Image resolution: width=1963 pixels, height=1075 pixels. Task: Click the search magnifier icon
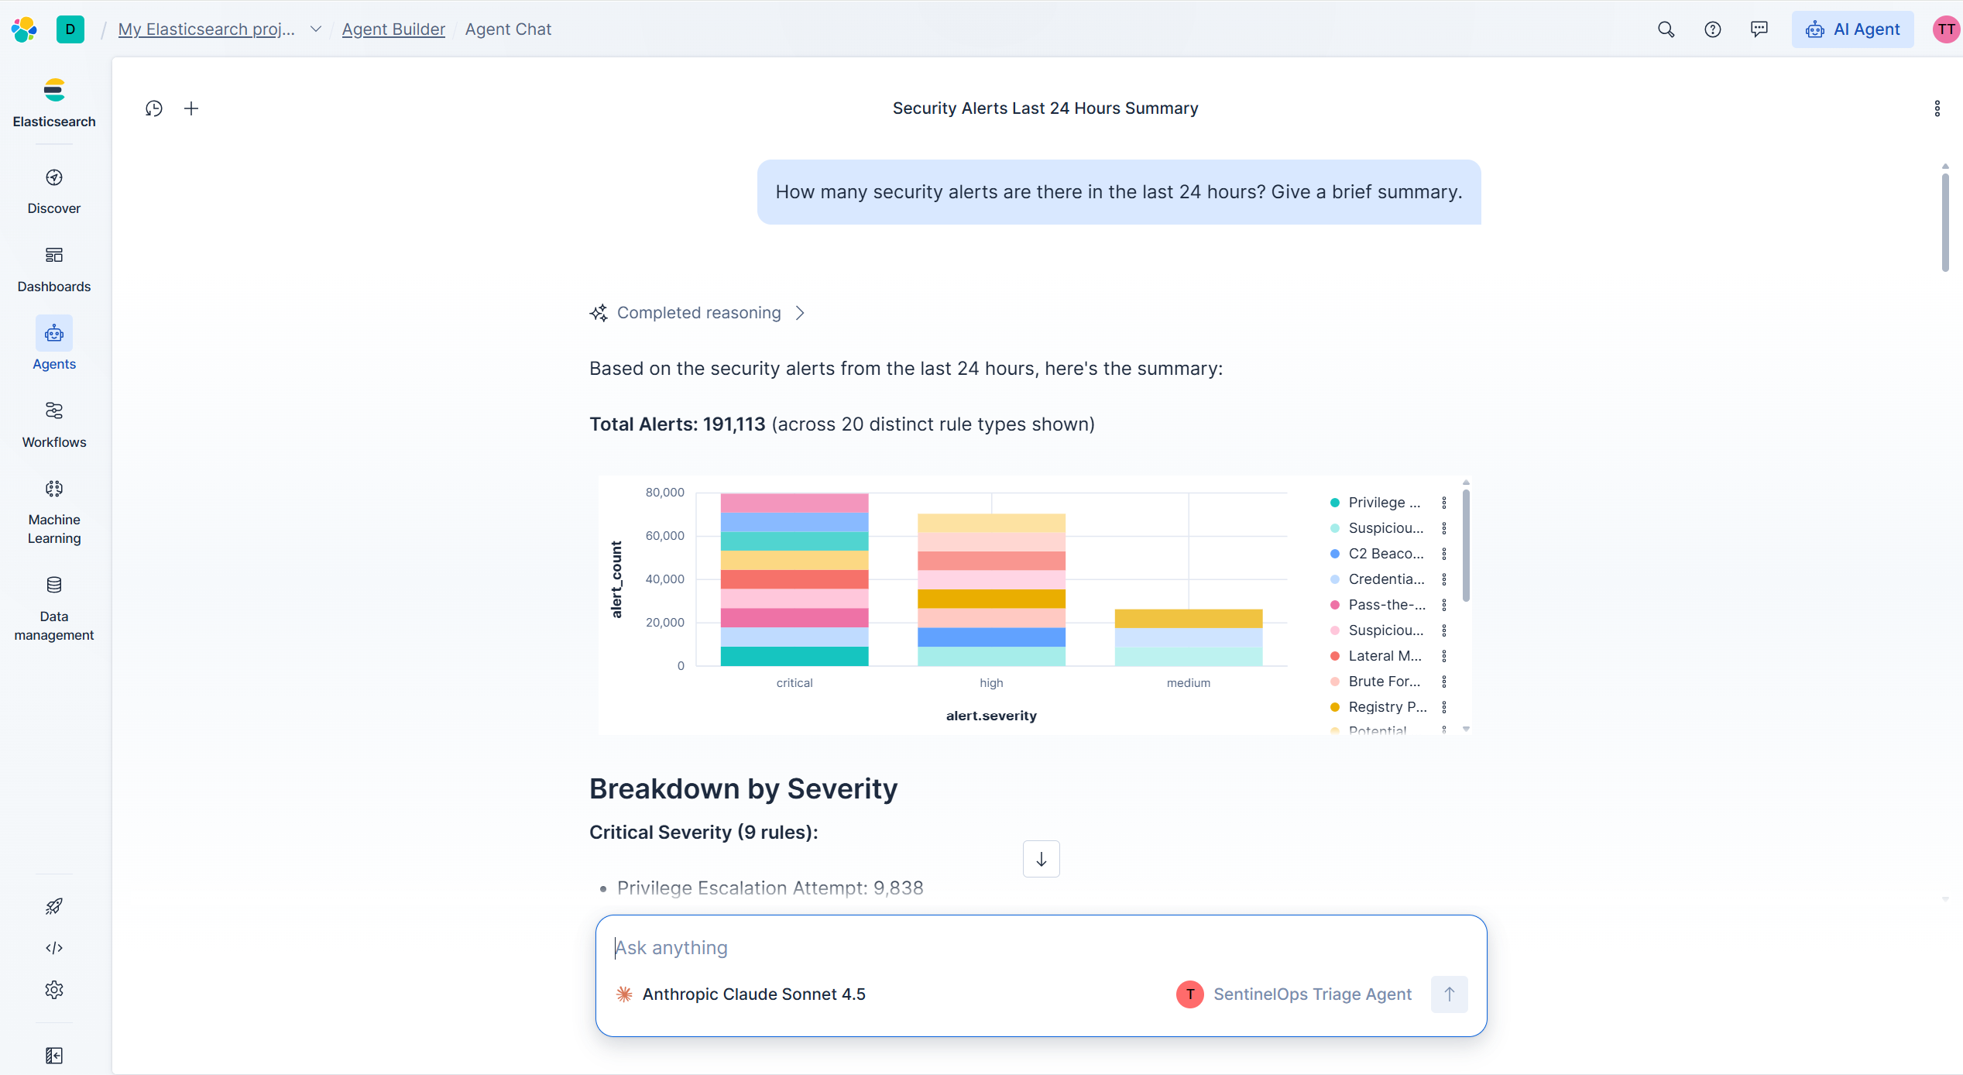pos(1666,29)
